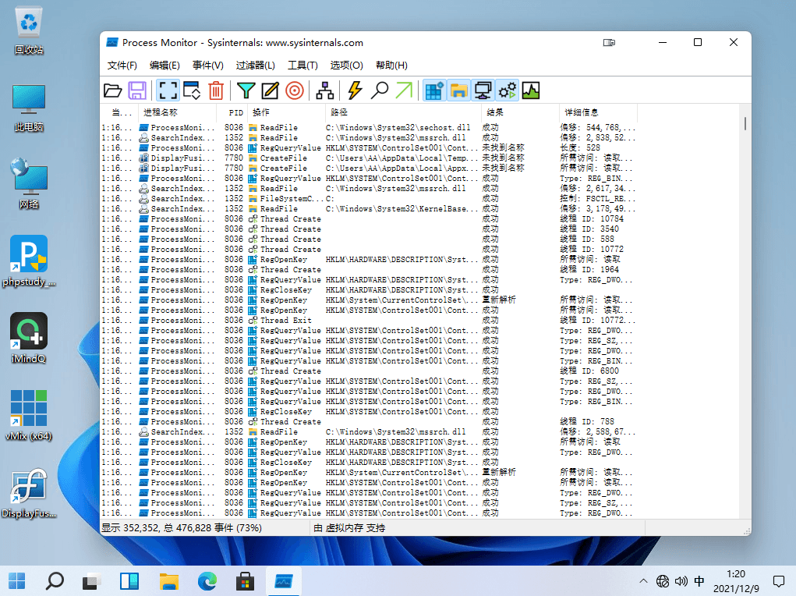Select the 回收站 desktop icon
The image size is (796, 596).
[29, 30]
